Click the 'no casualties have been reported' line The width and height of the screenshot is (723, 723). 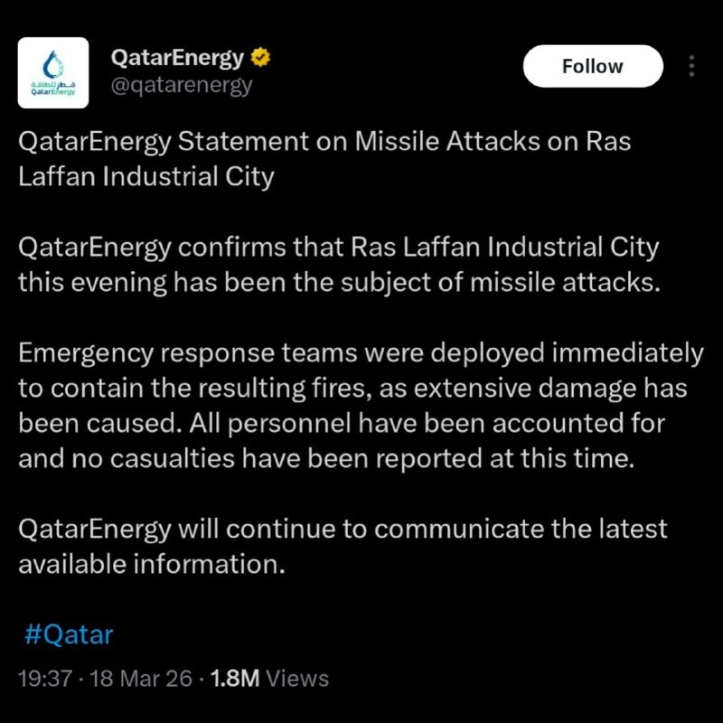[x=322, y=458]
